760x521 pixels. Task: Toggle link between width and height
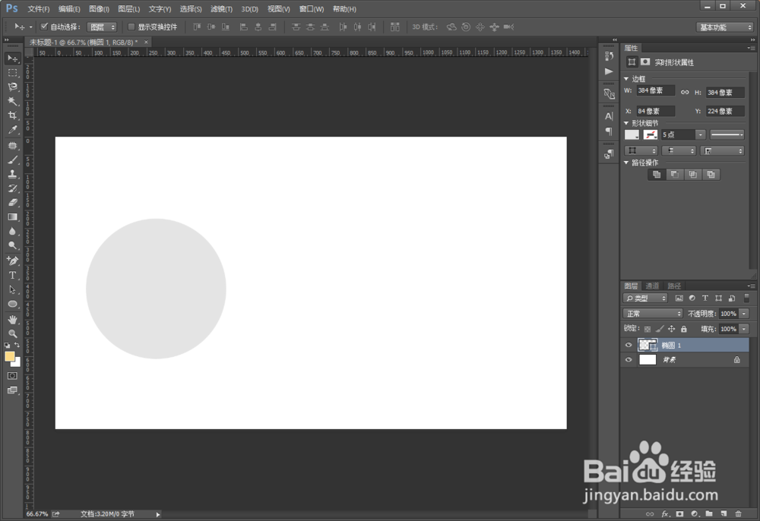point(685,92)
